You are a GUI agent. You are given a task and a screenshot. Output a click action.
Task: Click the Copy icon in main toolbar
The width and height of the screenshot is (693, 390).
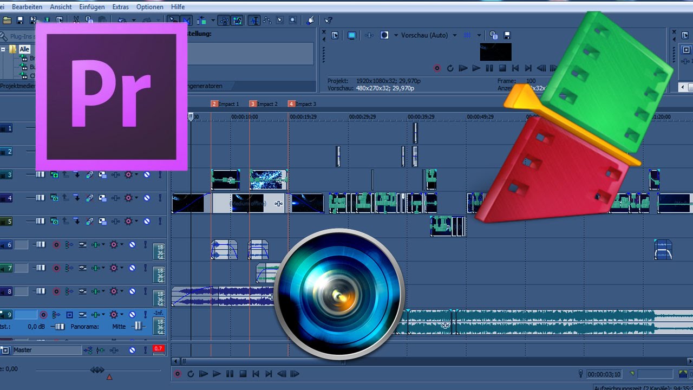(89, 20)
